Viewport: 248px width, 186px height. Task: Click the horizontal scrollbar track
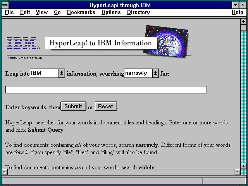121,172
